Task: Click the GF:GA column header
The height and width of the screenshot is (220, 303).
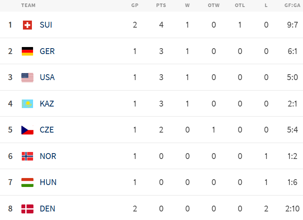Action: 292,5
